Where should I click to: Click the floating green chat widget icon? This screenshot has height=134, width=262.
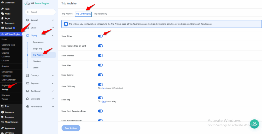[x=254, y=124]
